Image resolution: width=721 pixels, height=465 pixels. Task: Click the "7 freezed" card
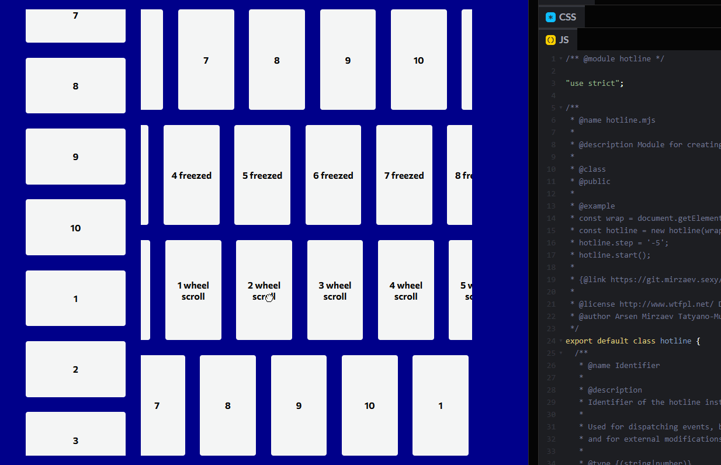(x=404, y=175)
